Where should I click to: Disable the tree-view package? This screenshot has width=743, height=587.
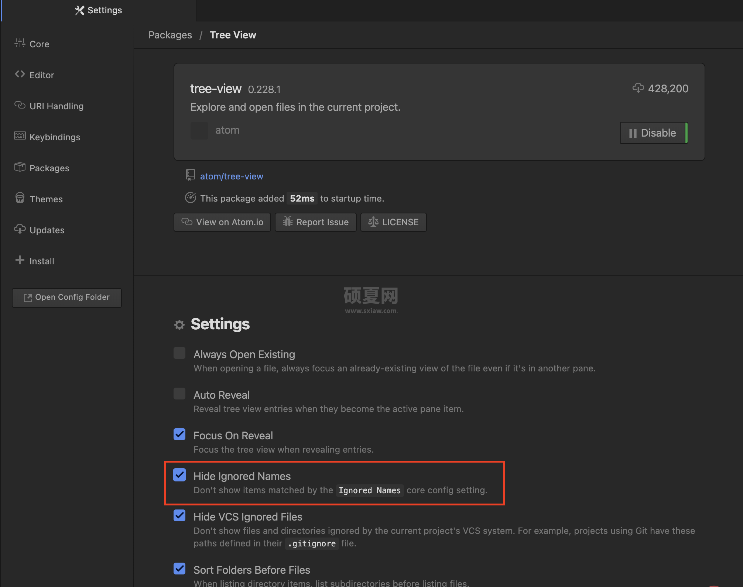point(654,133)
